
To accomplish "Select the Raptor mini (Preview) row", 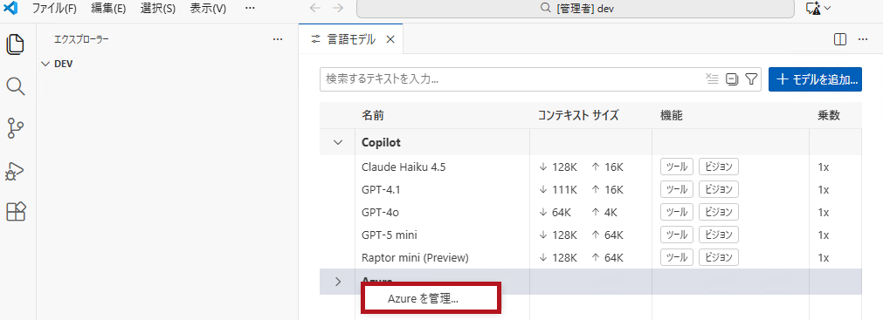I will point(590,257).
